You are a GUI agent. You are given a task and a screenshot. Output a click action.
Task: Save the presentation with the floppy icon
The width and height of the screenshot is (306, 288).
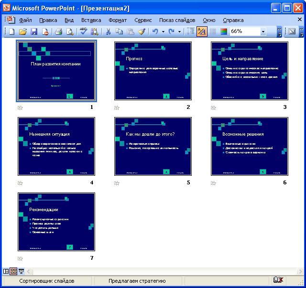point(34,32)
